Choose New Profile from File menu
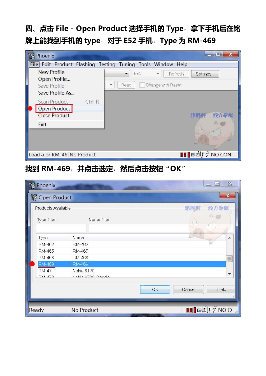The image size is (266, 376). click(51, 72)
